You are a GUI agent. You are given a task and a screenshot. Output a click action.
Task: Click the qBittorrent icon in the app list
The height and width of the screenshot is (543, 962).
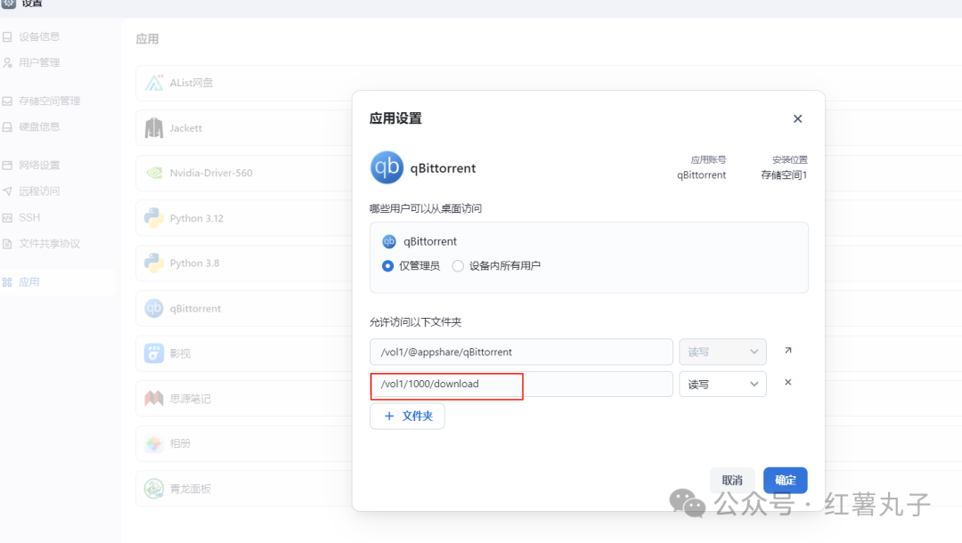(x=154, y=308)
